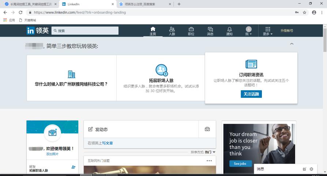Click the profile photo camera icon
This screenshot has height=176, width=327.
tap(52, 133)
